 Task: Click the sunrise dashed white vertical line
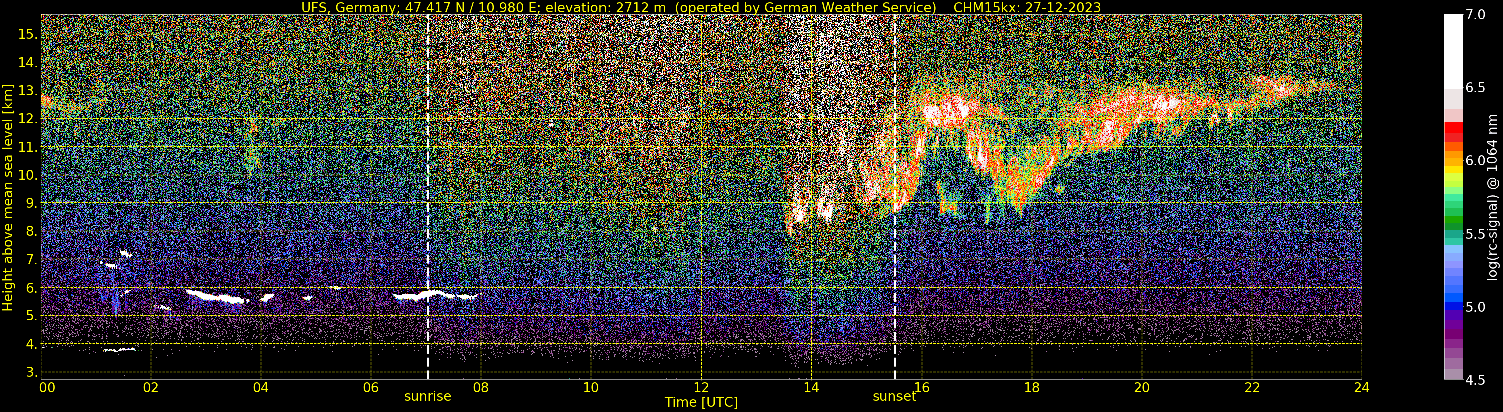pyautogui.click(x=428, y=197)
